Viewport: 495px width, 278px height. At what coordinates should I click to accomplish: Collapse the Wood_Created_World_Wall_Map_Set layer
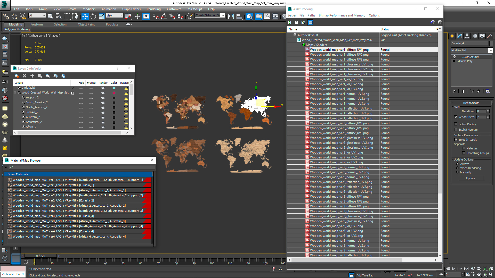tap(15, 92)
